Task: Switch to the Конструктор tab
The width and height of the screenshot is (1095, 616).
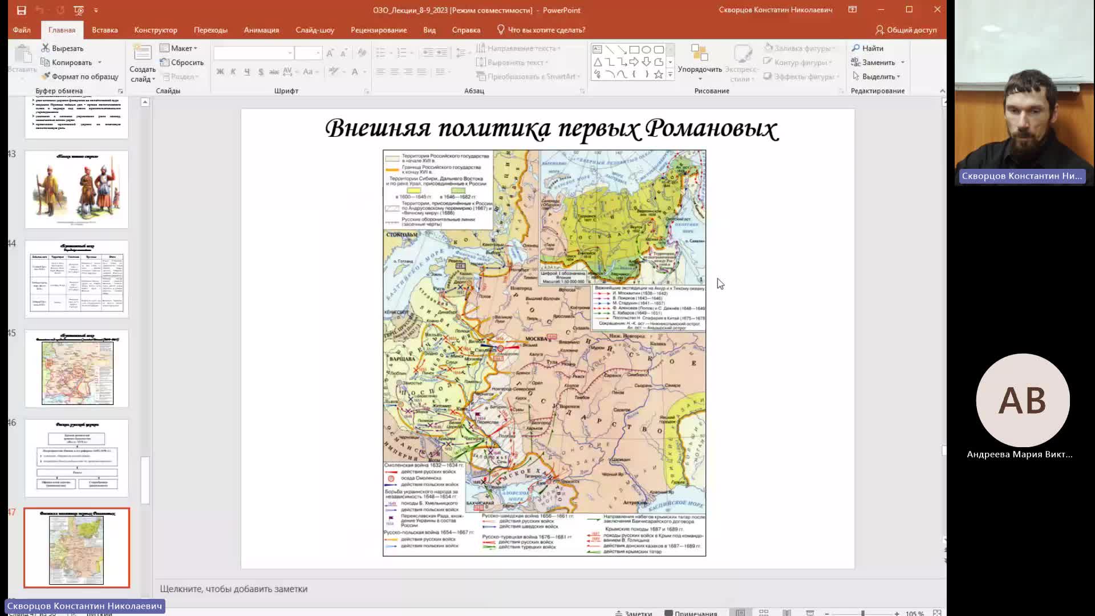Action: coord(156,30)
